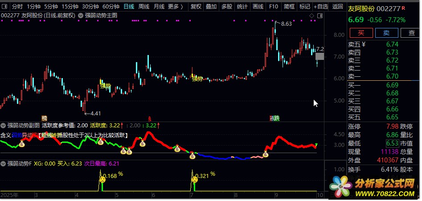The height and width of the screenshot is (201, 422).
Task: Switch to the 周线 weekly chart
Action: pyautogui.click(x=144, y=6)
